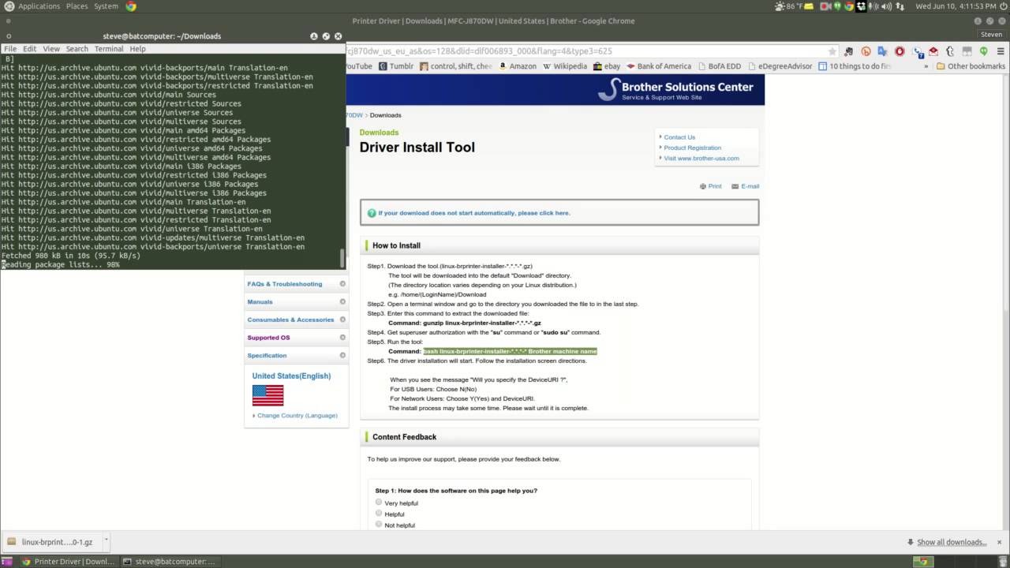
Task: Open the volume indicator in top panel
Action: [885, 6]
